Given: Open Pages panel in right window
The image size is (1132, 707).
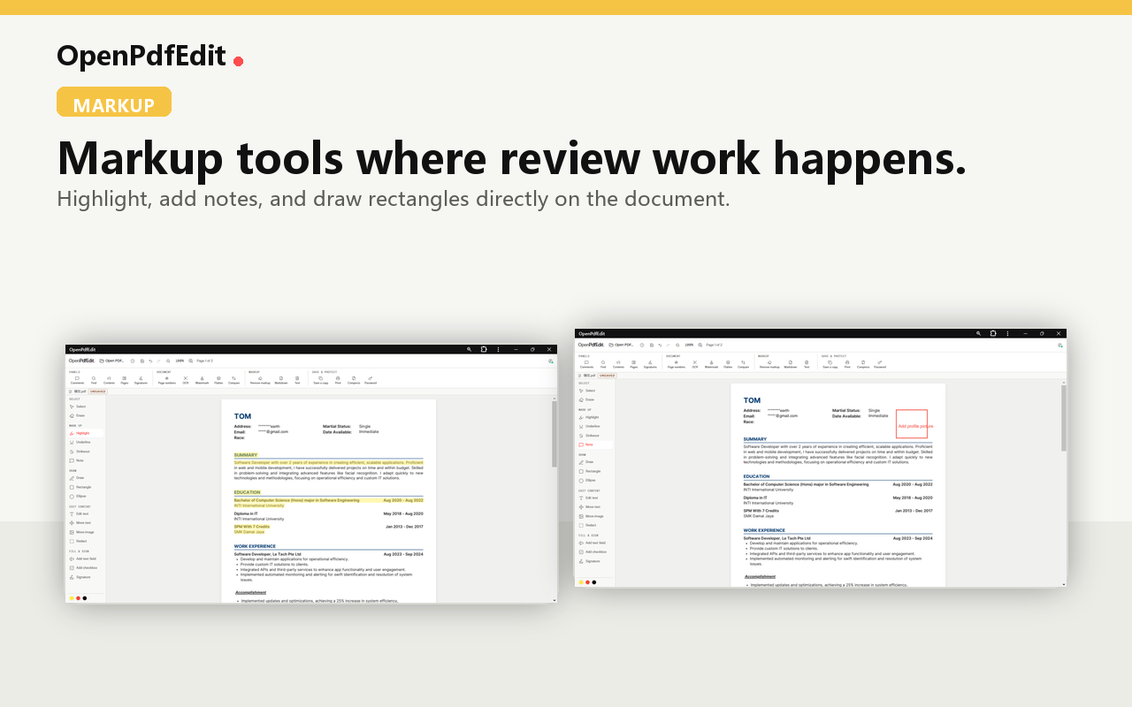Looking at the screenshot, I should [634, 363].
